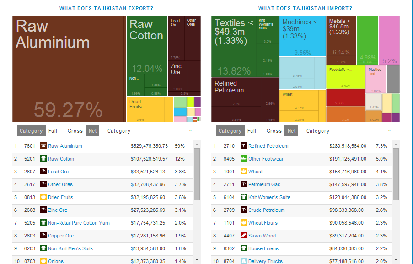The height and width of the screenshot is (264, 413).
Task: Click the Refined Petroleum pickaxe icon
Action: 243,146
